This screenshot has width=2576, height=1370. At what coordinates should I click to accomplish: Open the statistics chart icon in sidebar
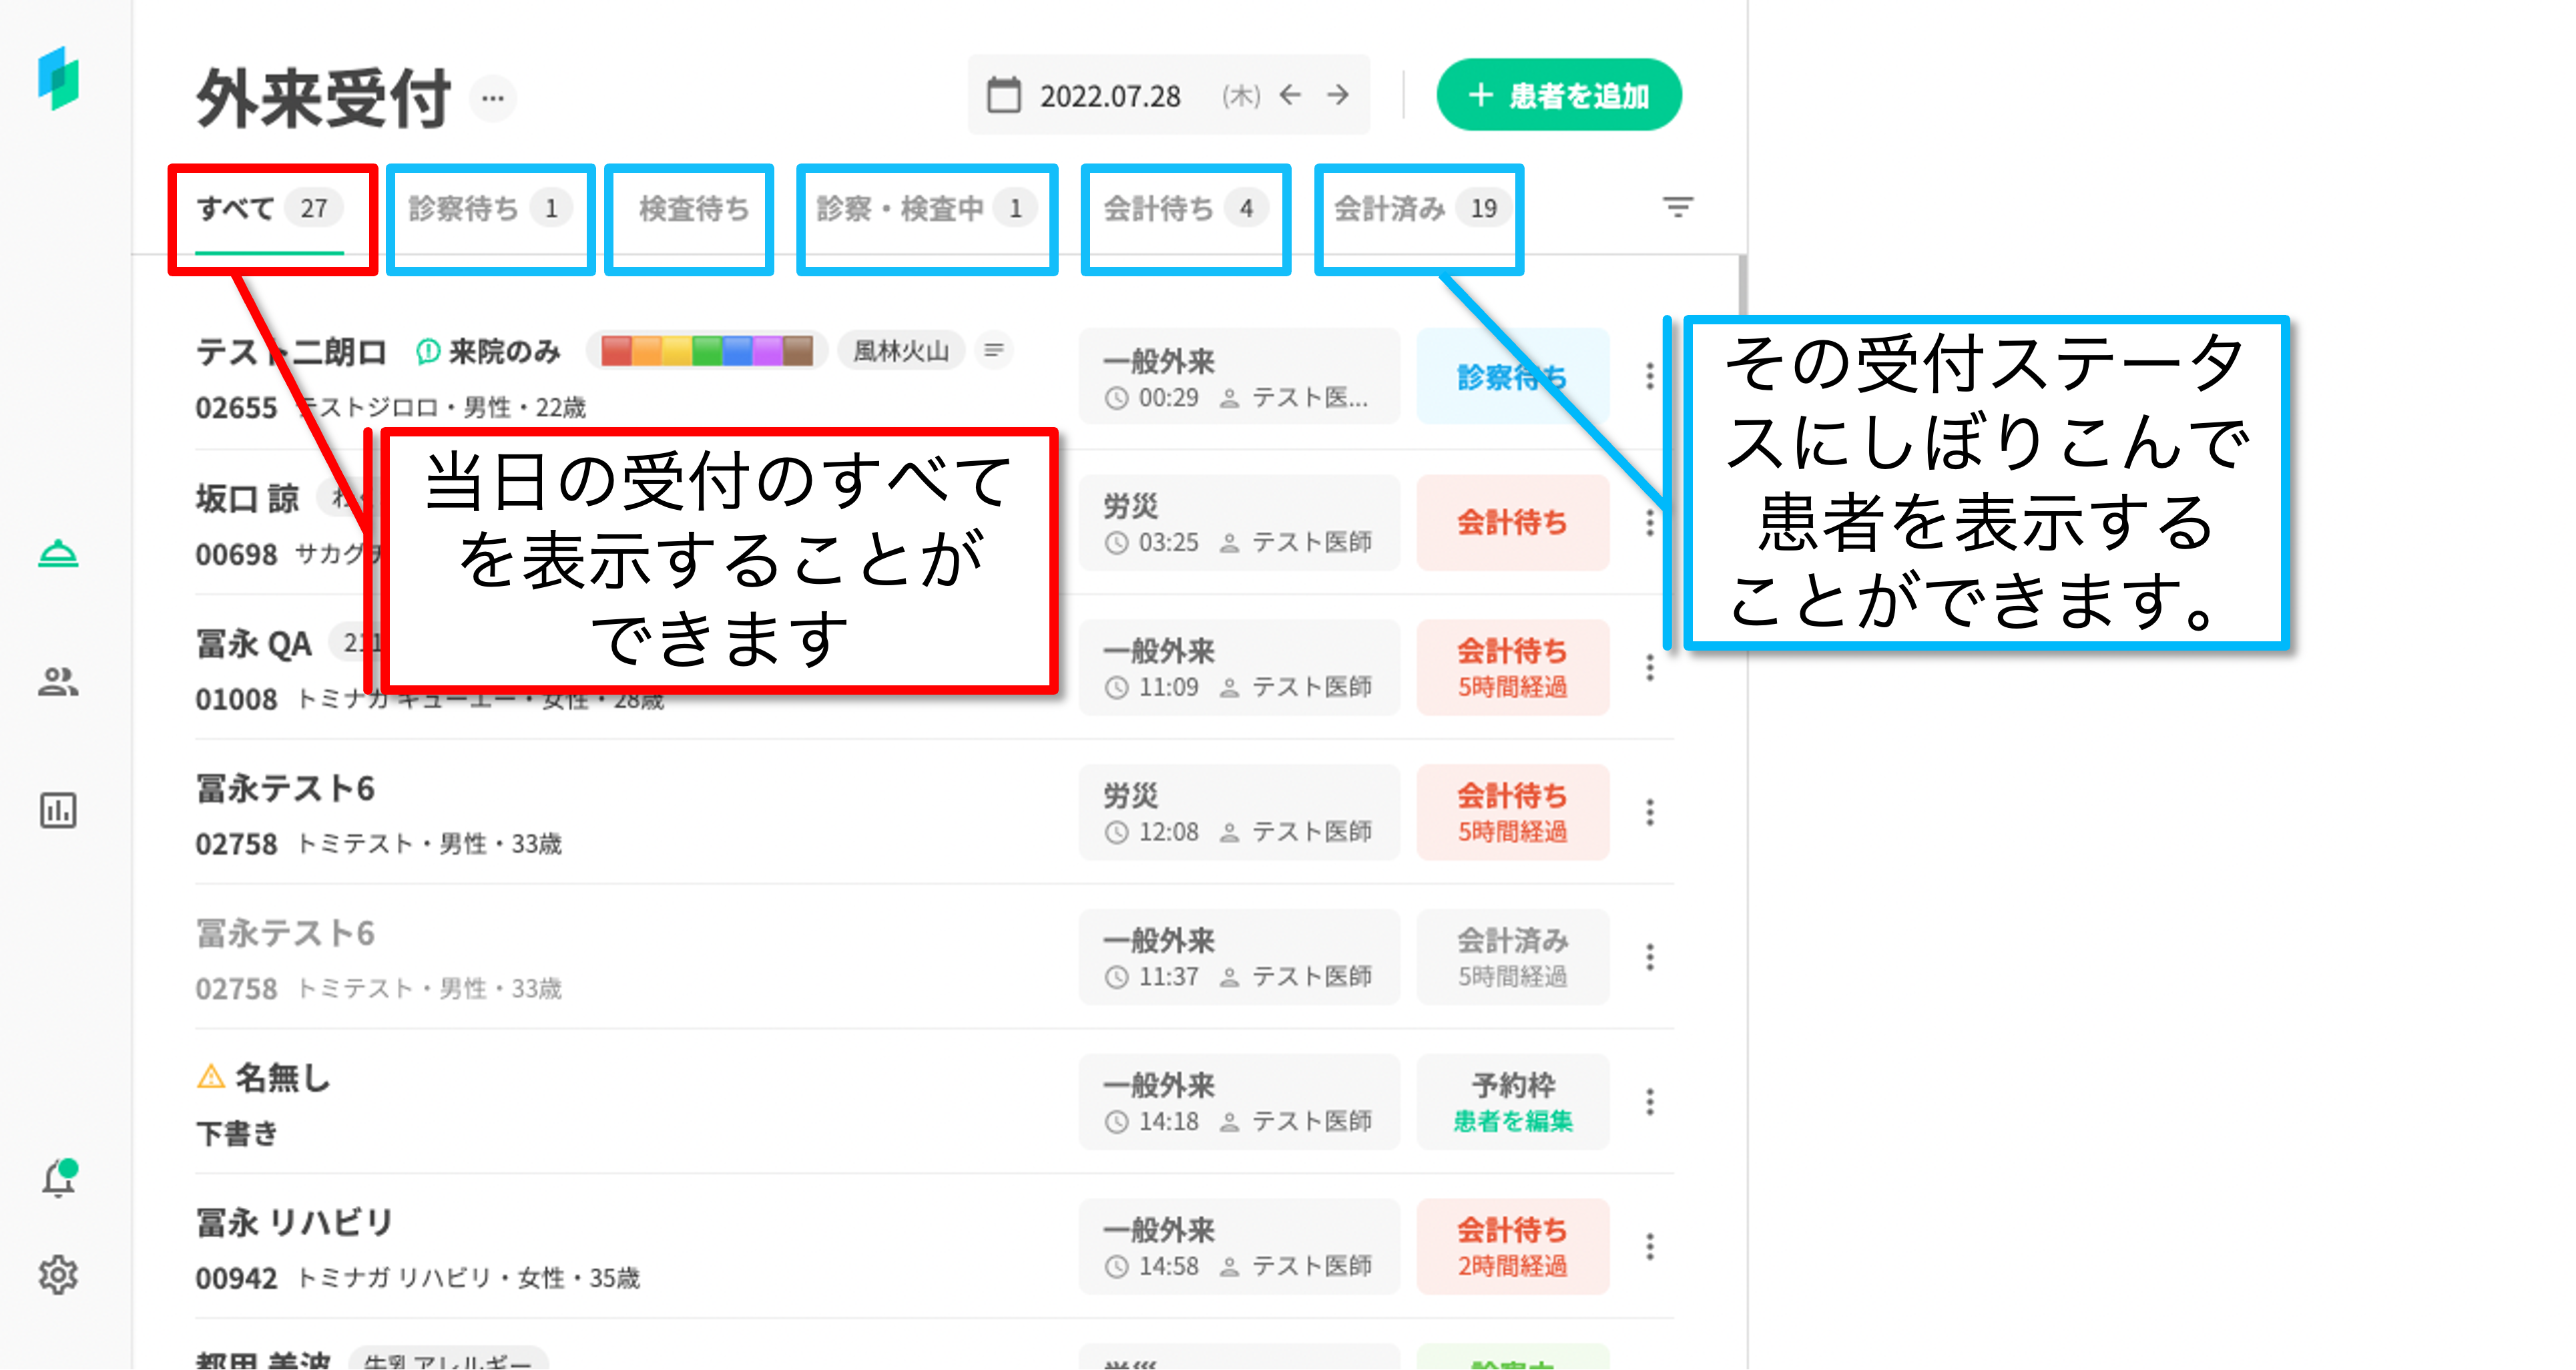click(x=58, y=810)
